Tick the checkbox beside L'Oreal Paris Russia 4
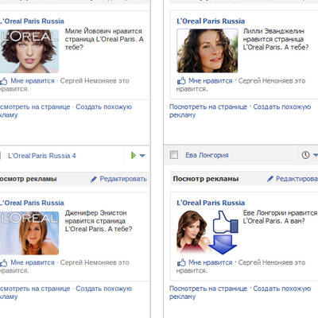Viewport: 318px width, 318px height. tap(0, 155)
